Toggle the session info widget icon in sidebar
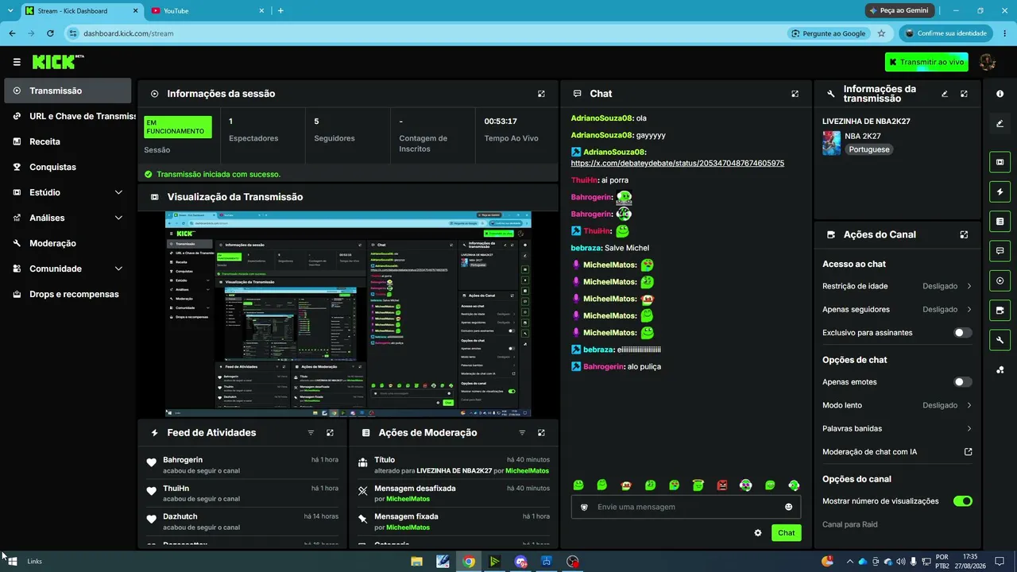Image resolution: width=1017 pixels, height=572 pixels. [1000, 280]
